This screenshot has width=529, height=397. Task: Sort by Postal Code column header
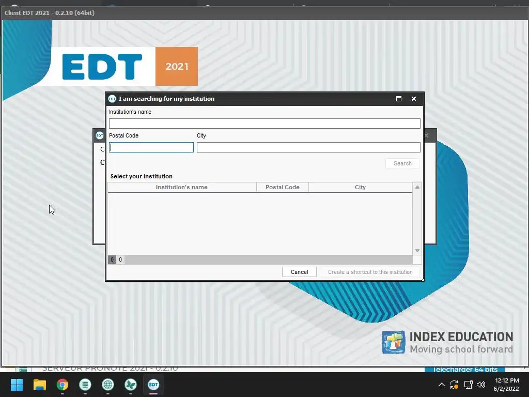tap(283, 187)
